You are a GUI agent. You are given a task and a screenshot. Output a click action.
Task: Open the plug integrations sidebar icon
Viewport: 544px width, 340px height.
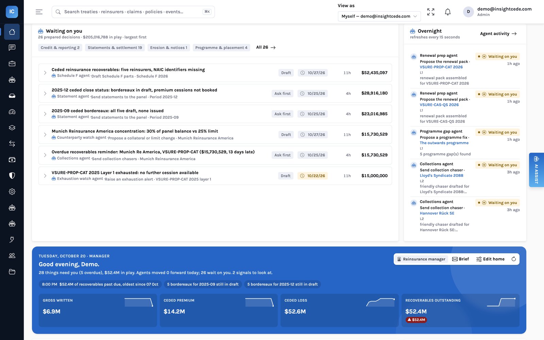12,239
